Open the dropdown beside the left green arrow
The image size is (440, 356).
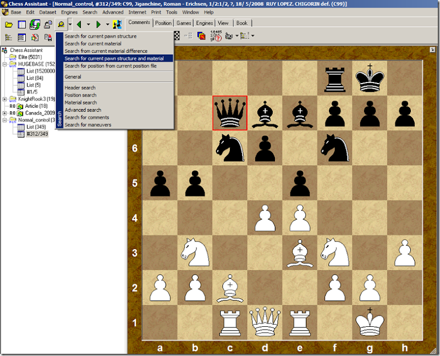click(89, 25)
